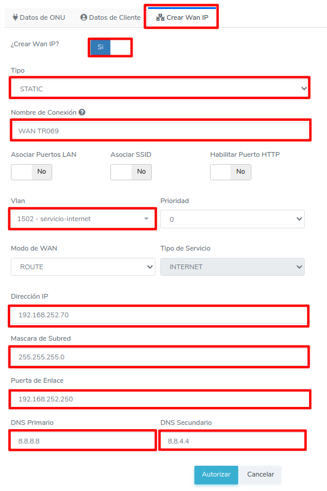Click the help icon beside Nombre de Conexión
Image resolution: width=327 pixels, height=491 pixels.
(x=82, y=112)
